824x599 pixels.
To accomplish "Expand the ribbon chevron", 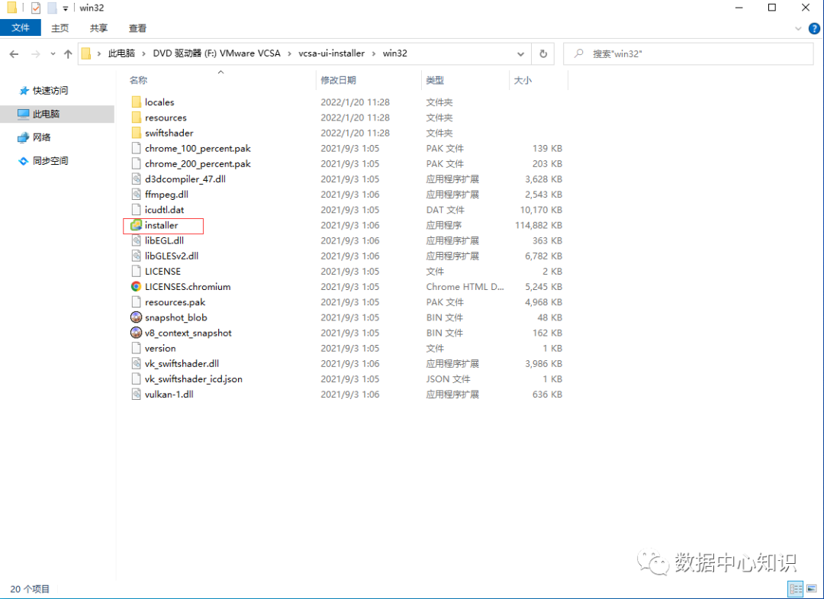I will [798, 28].
